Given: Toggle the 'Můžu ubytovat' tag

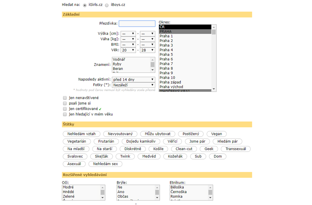Looking at the screenshot, I should pyautogui.click(x=158, y=134).
